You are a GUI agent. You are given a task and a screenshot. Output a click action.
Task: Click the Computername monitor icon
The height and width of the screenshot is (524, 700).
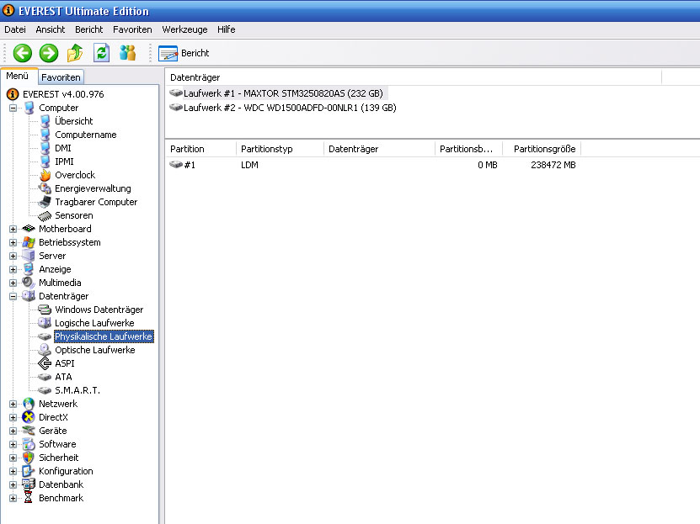[45, 135]
